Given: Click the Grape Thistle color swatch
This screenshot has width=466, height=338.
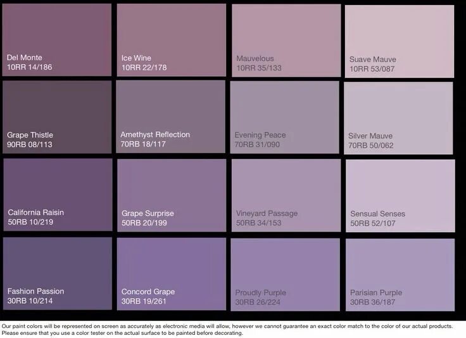Looking at the screenshot, I should (x=57, y=117).
